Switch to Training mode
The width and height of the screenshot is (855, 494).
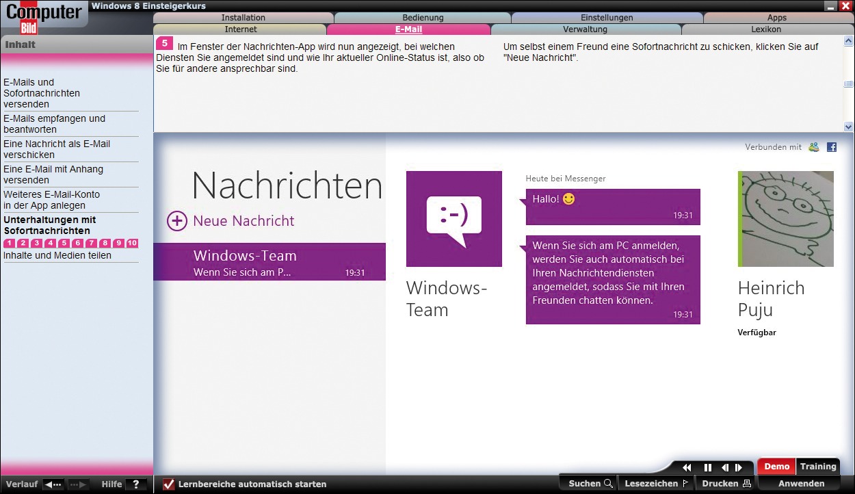point(818,467)
